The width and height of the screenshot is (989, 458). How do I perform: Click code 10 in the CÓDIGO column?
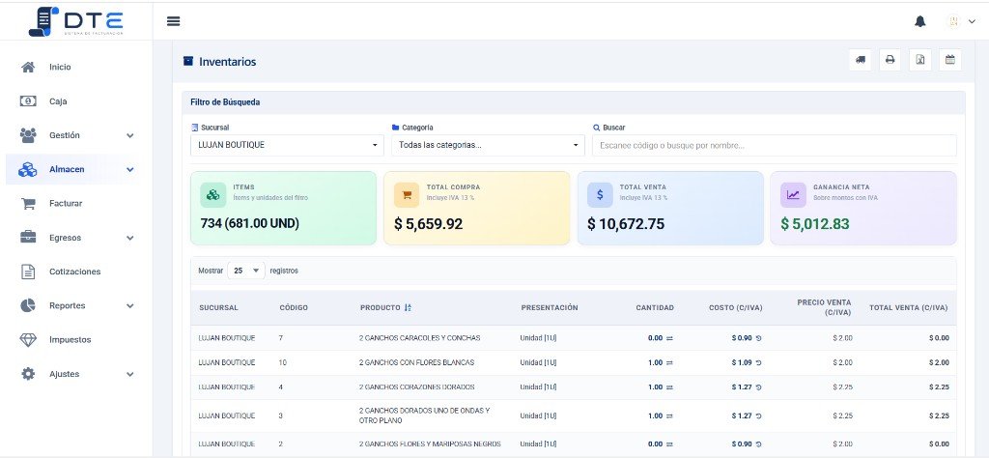click(283, 362)
